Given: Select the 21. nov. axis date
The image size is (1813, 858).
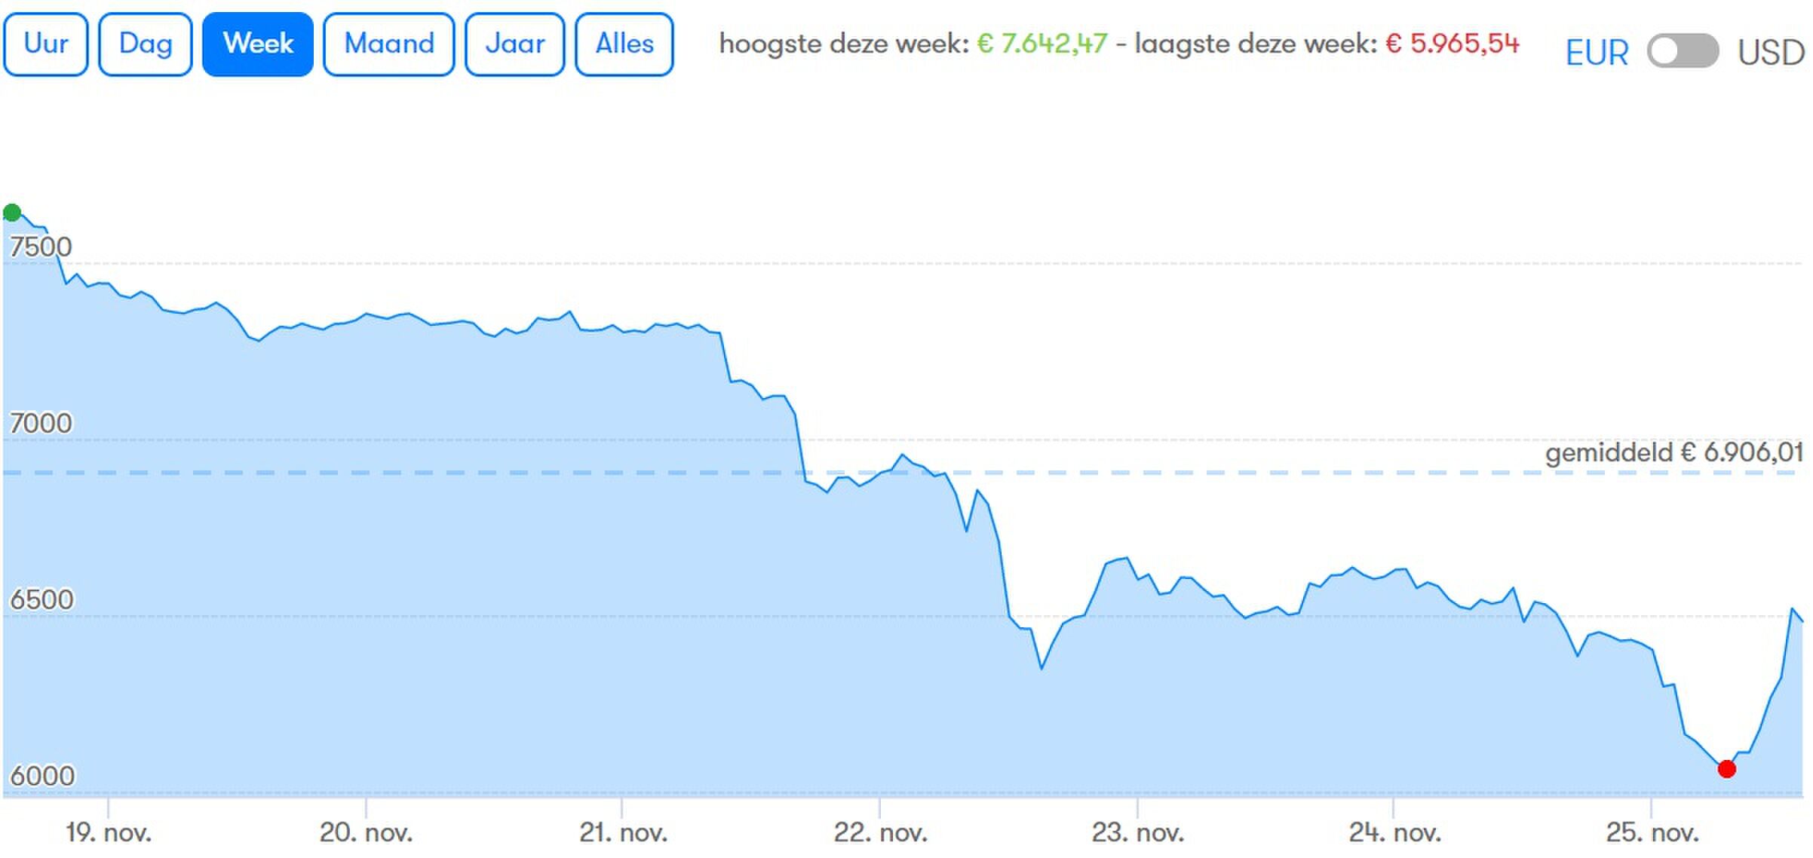Looking at the screenshot, I should (x=623, y=832).
